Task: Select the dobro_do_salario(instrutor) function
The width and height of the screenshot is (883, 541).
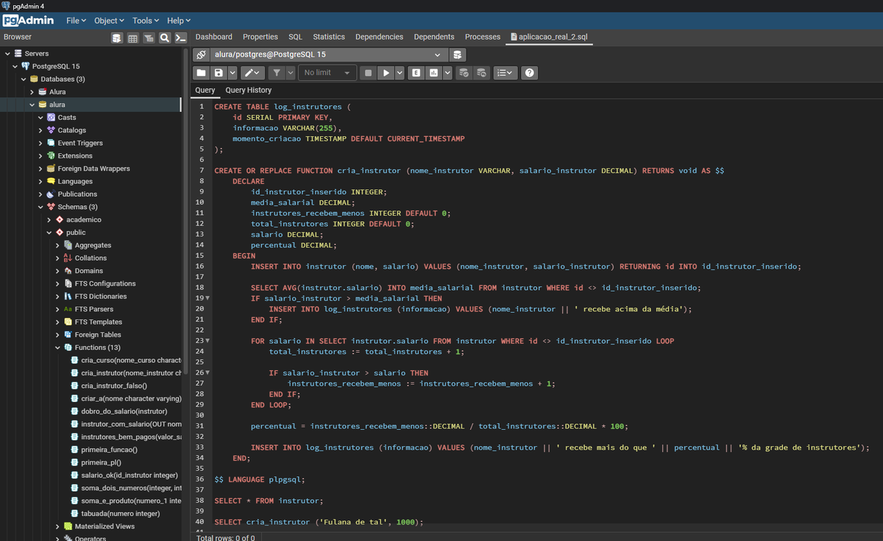Action: (124, 411)
